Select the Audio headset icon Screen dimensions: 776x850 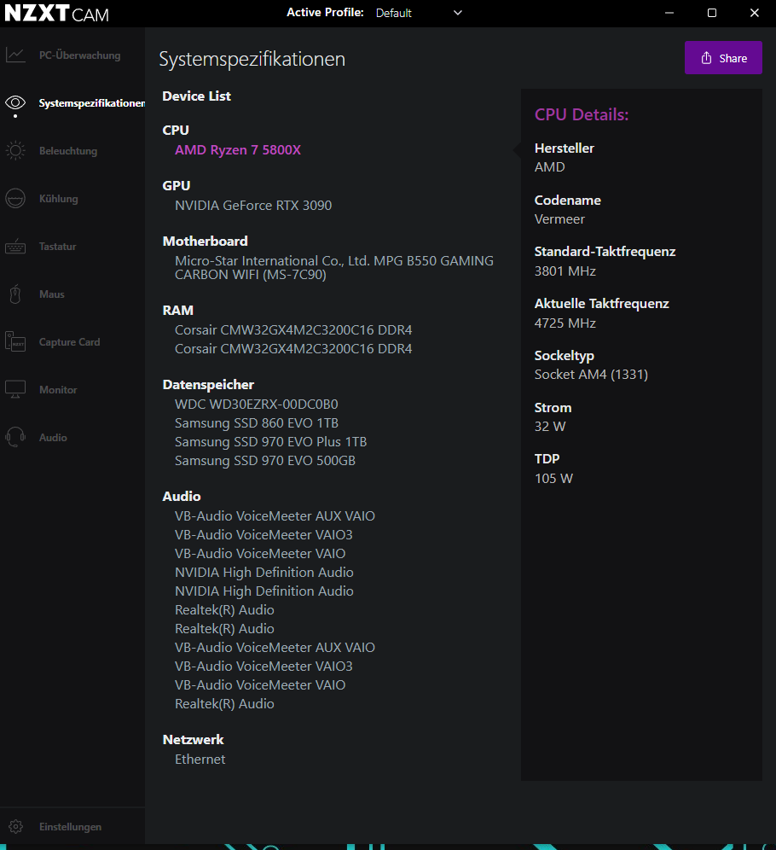pyautogui.click(x=15, y=438)
